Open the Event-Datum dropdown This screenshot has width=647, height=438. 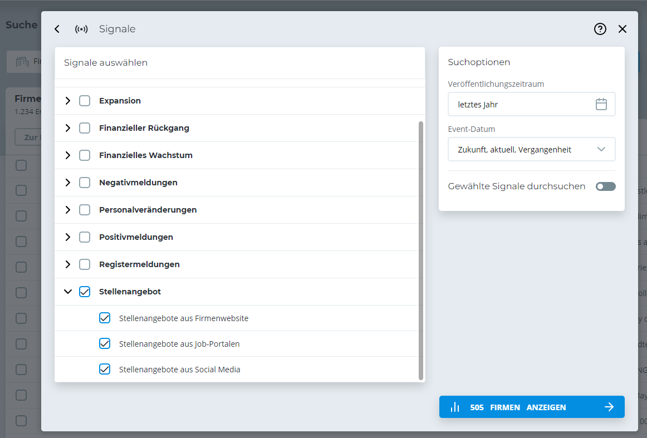coord(531,149)
